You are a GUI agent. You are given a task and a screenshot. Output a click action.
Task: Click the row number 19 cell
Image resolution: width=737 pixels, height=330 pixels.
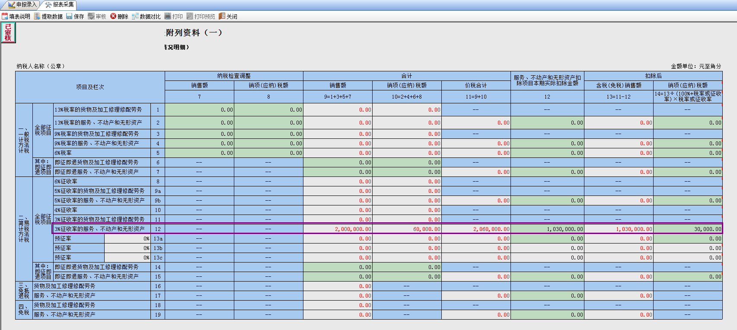(158, 314)
